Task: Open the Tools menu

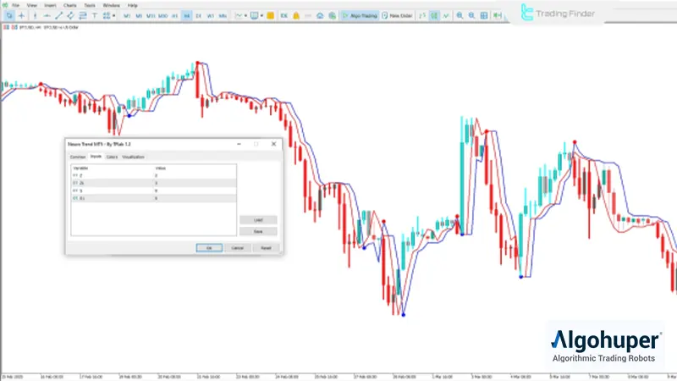Action: (90, 6)
